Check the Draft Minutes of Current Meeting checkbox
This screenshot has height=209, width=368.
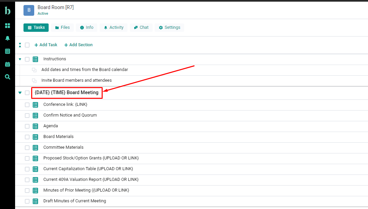27,201
